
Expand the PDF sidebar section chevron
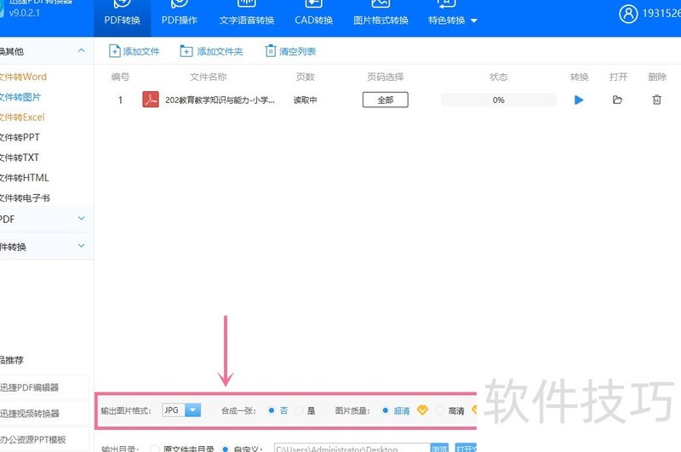pyautogui.click(x=81, y=218)
